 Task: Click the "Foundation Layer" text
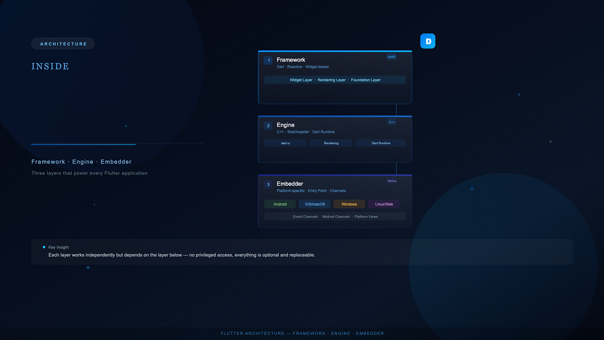(x=366, y=80)
